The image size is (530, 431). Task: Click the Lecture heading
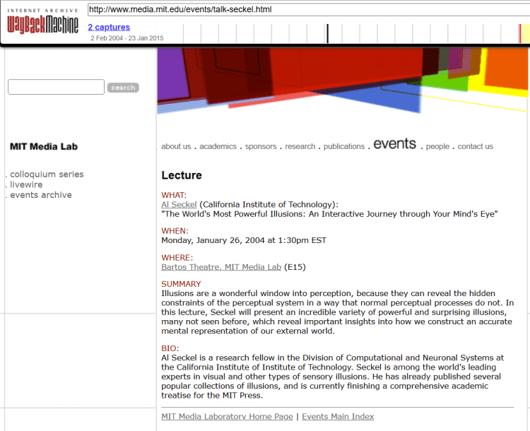[182, 175]
